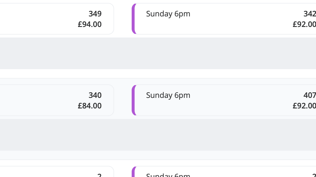Click the gray band below the 340 card
The height and width of the screenshot is (177, 316).
(x=158, y=135)
